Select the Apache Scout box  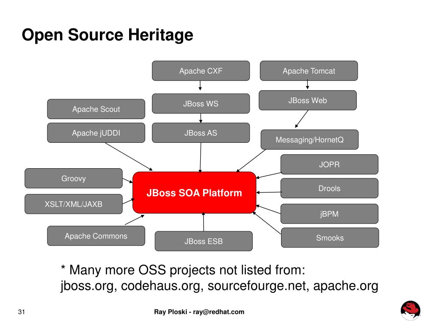[96, 109]
